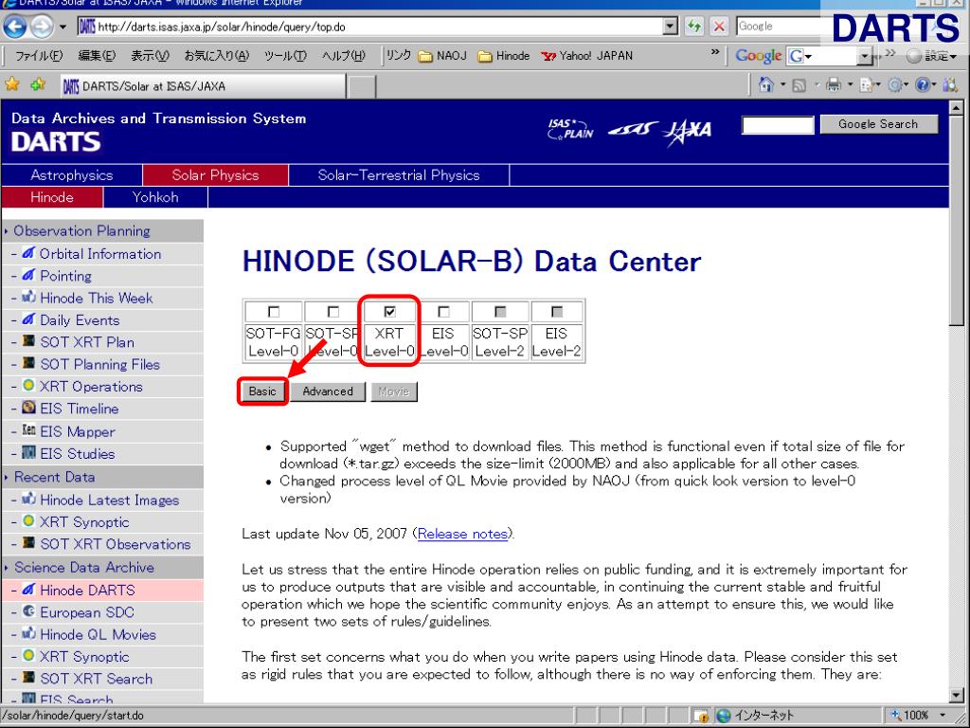This screenshot has height=728, width=970.
Task: Click the Research icon at command bar end
Action: [949, 85]
